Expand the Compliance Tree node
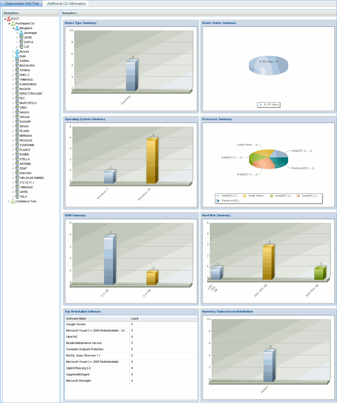The width and height of the screenshot is (337, 403). [9, 201]
